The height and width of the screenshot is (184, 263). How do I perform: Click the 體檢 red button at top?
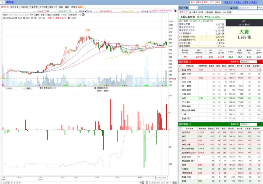(206, 2)
